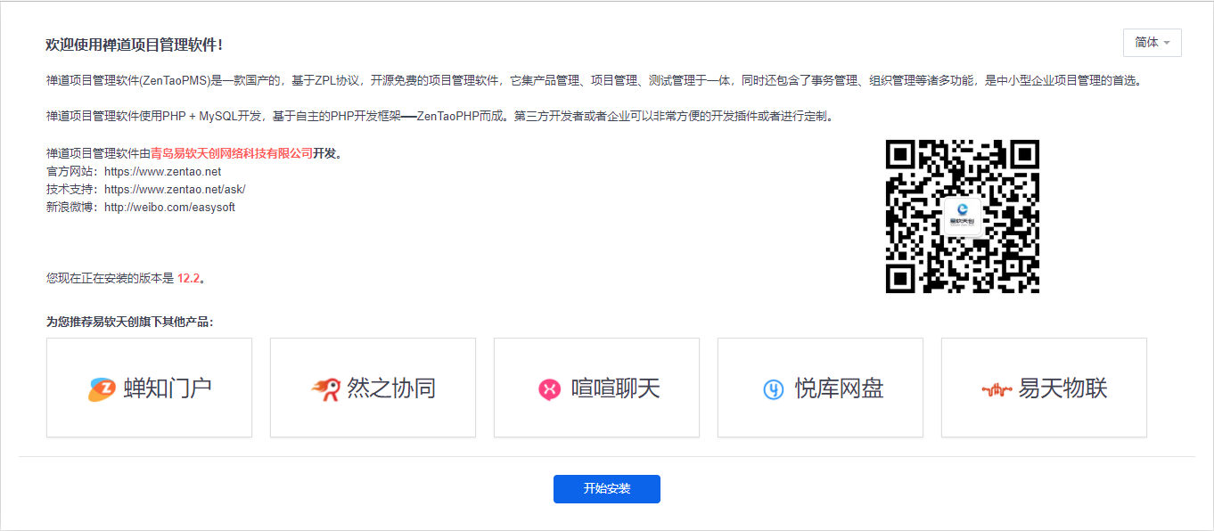Viewport: 1214px width, 531px height.
Task: Open the 青岛易软天创网络科技有限公司 company link
Action: [232, 153]
